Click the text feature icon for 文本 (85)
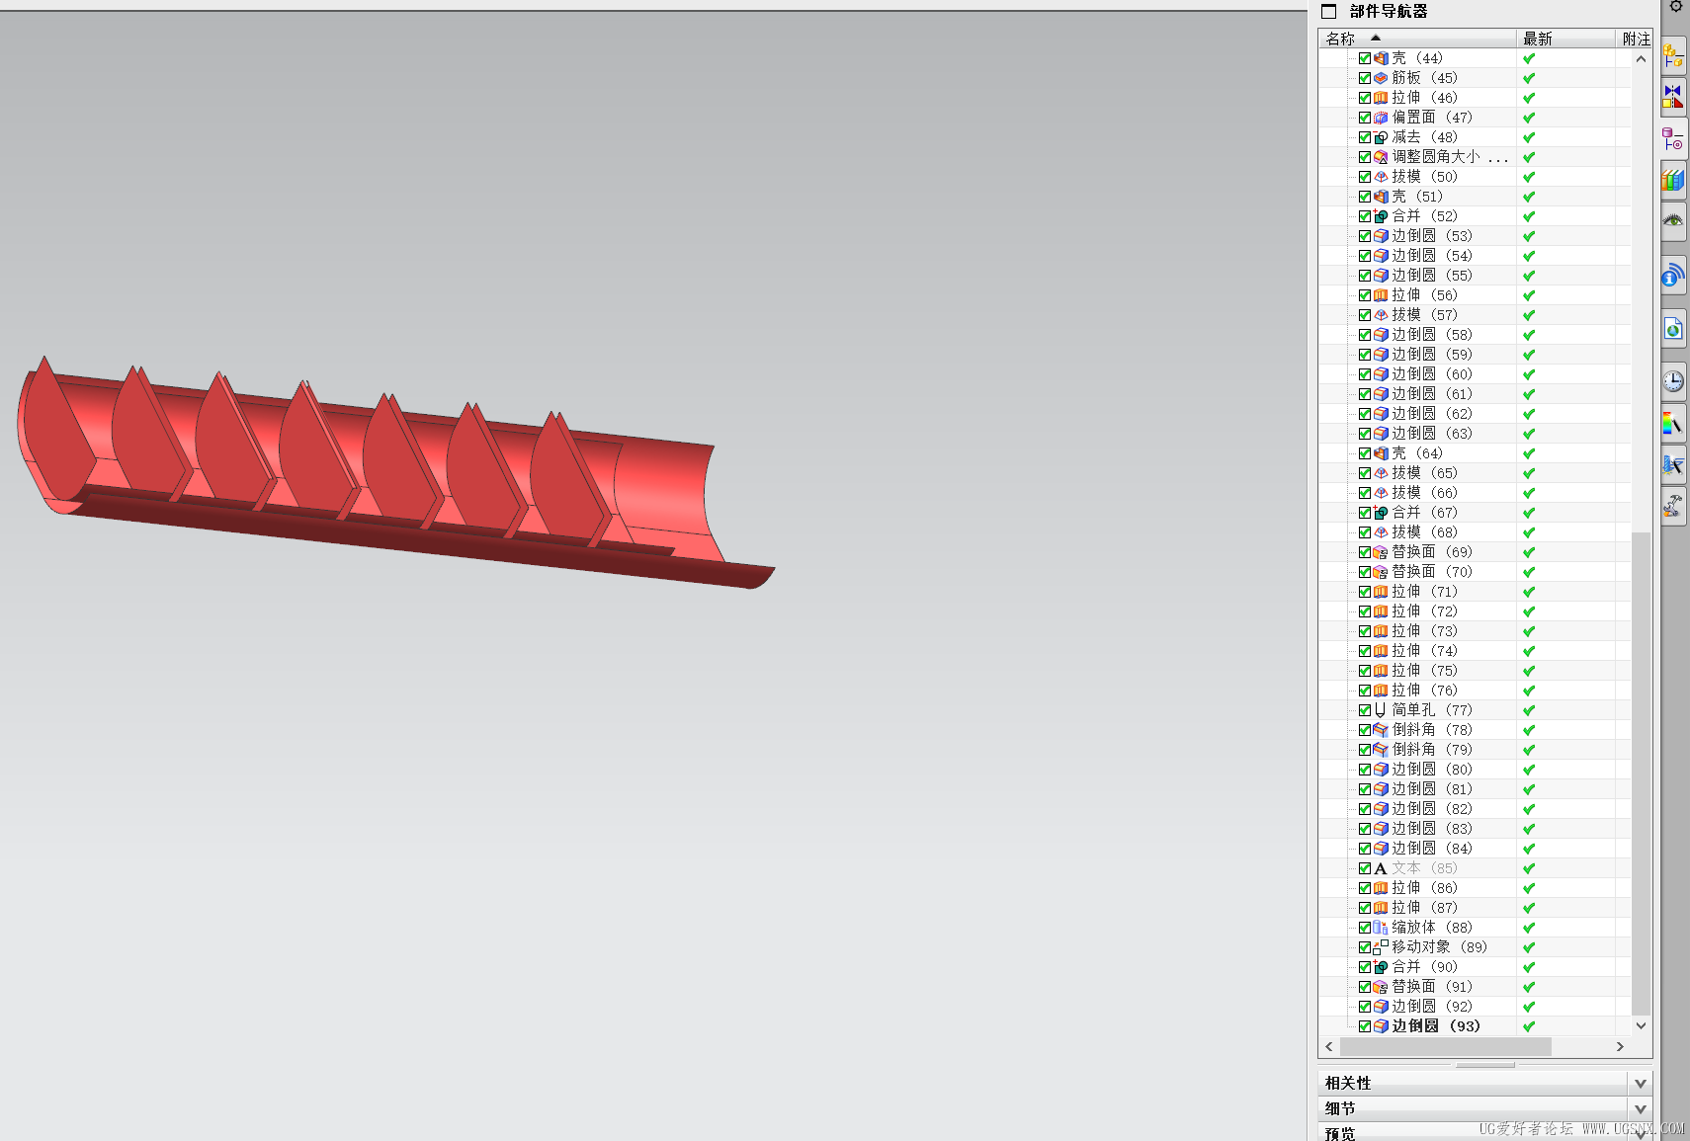This screenshot has height=1141, width=1690. tap(1381, 868)
